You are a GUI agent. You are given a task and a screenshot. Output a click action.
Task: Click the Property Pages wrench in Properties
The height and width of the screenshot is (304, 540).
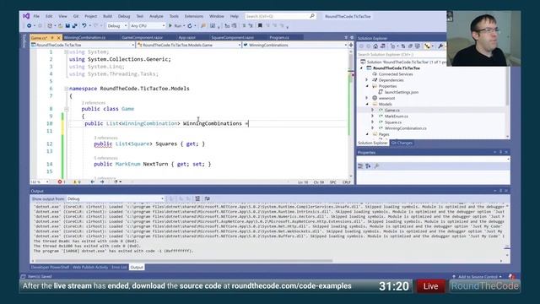[377, 166]
